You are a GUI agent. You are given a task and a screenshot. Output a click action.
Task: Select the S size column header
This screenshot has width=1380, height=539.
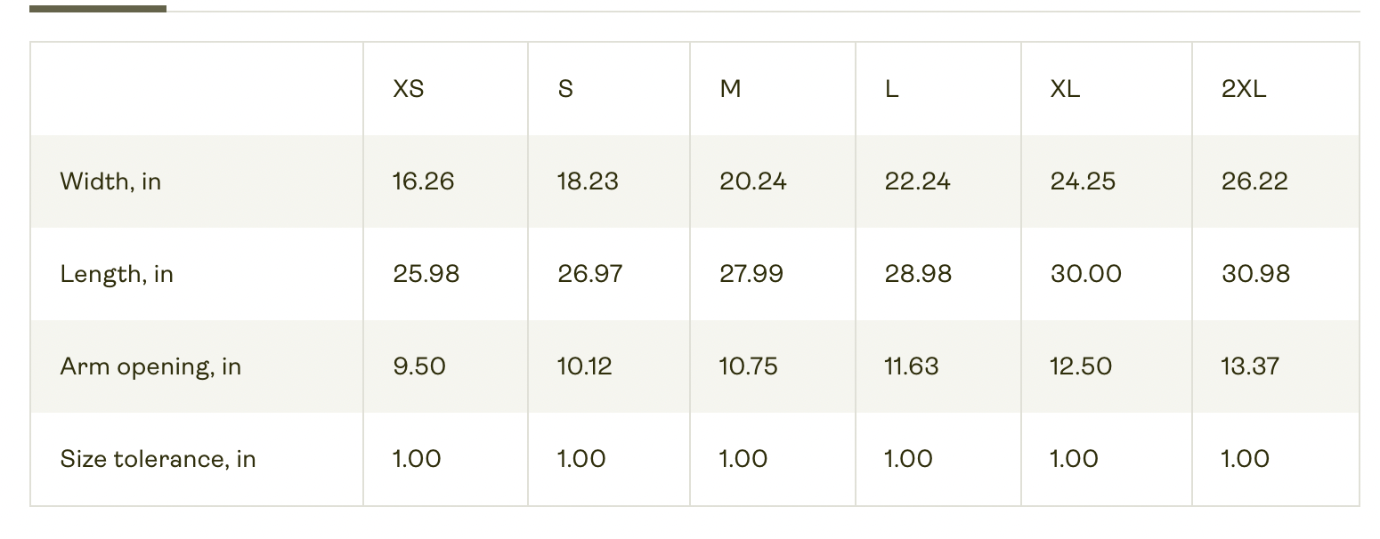565,89
